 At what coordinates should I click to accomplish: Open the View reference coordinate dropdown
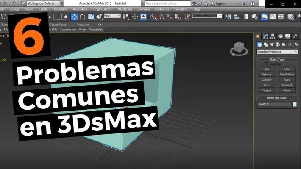[112, 16]
